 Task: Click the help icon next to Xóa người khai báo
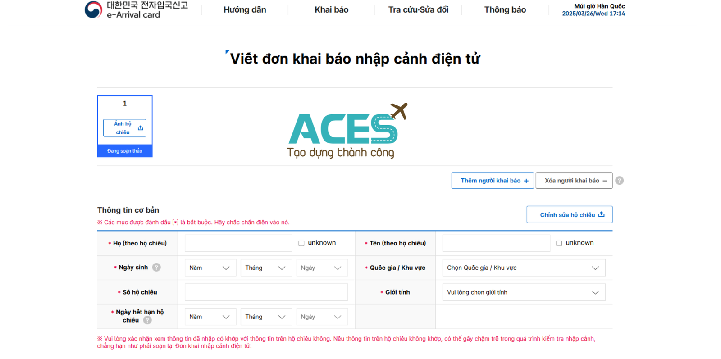tap(620, 181)
